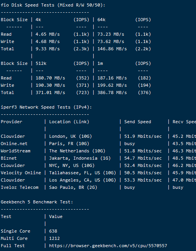Viewport: 196px width, 251px height.
Task: Click the 'Tallahassee, FL, US (10G)' location
Action: (82, 173)
